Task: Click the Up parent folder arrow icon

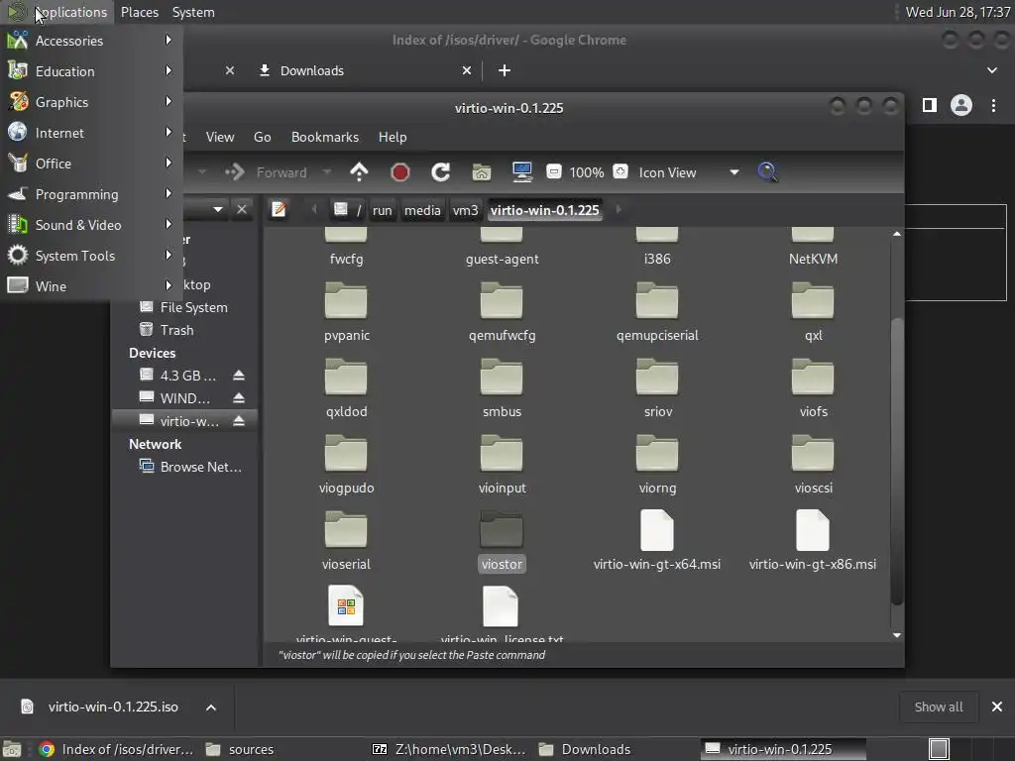Action: point(359,172)
